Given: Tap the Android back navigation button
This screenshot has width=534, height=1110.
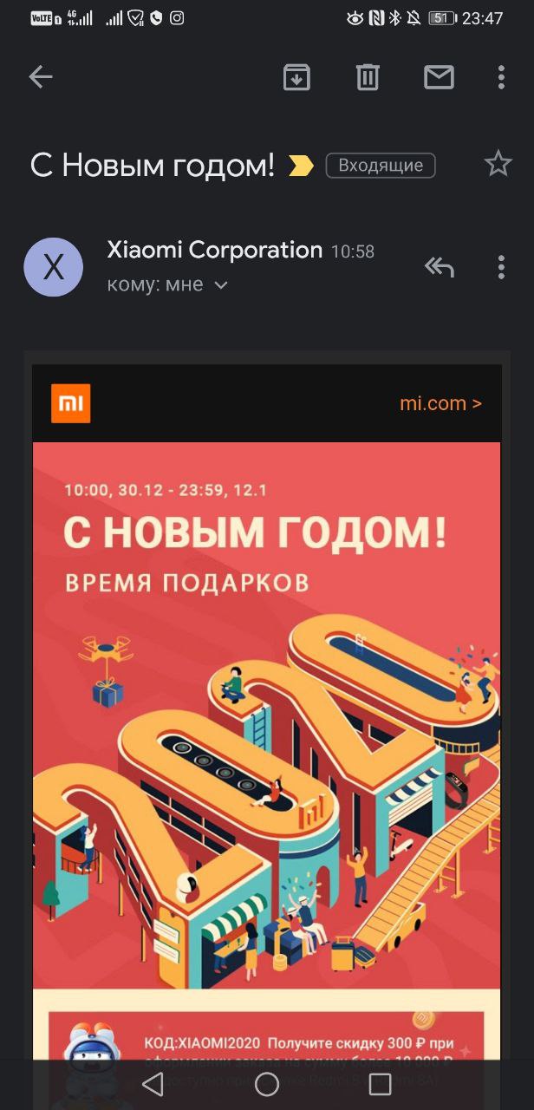Looking at the screenshot, I should click(x=153, y=1083).
